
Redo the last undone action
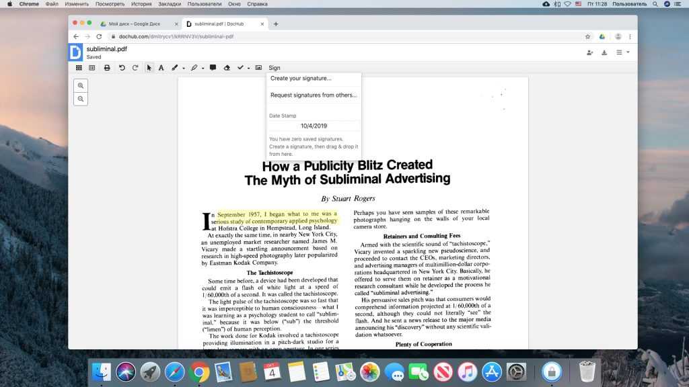pyautogui.click(x=135, y=68)
